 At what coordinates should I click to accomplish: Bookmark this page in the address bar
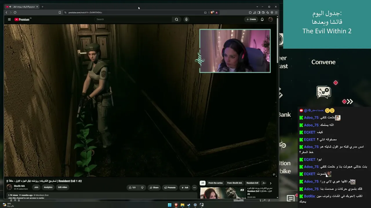60,12
